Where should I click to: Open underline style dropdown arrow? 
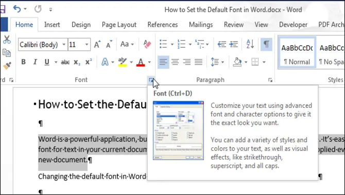[x=56, y=62]
